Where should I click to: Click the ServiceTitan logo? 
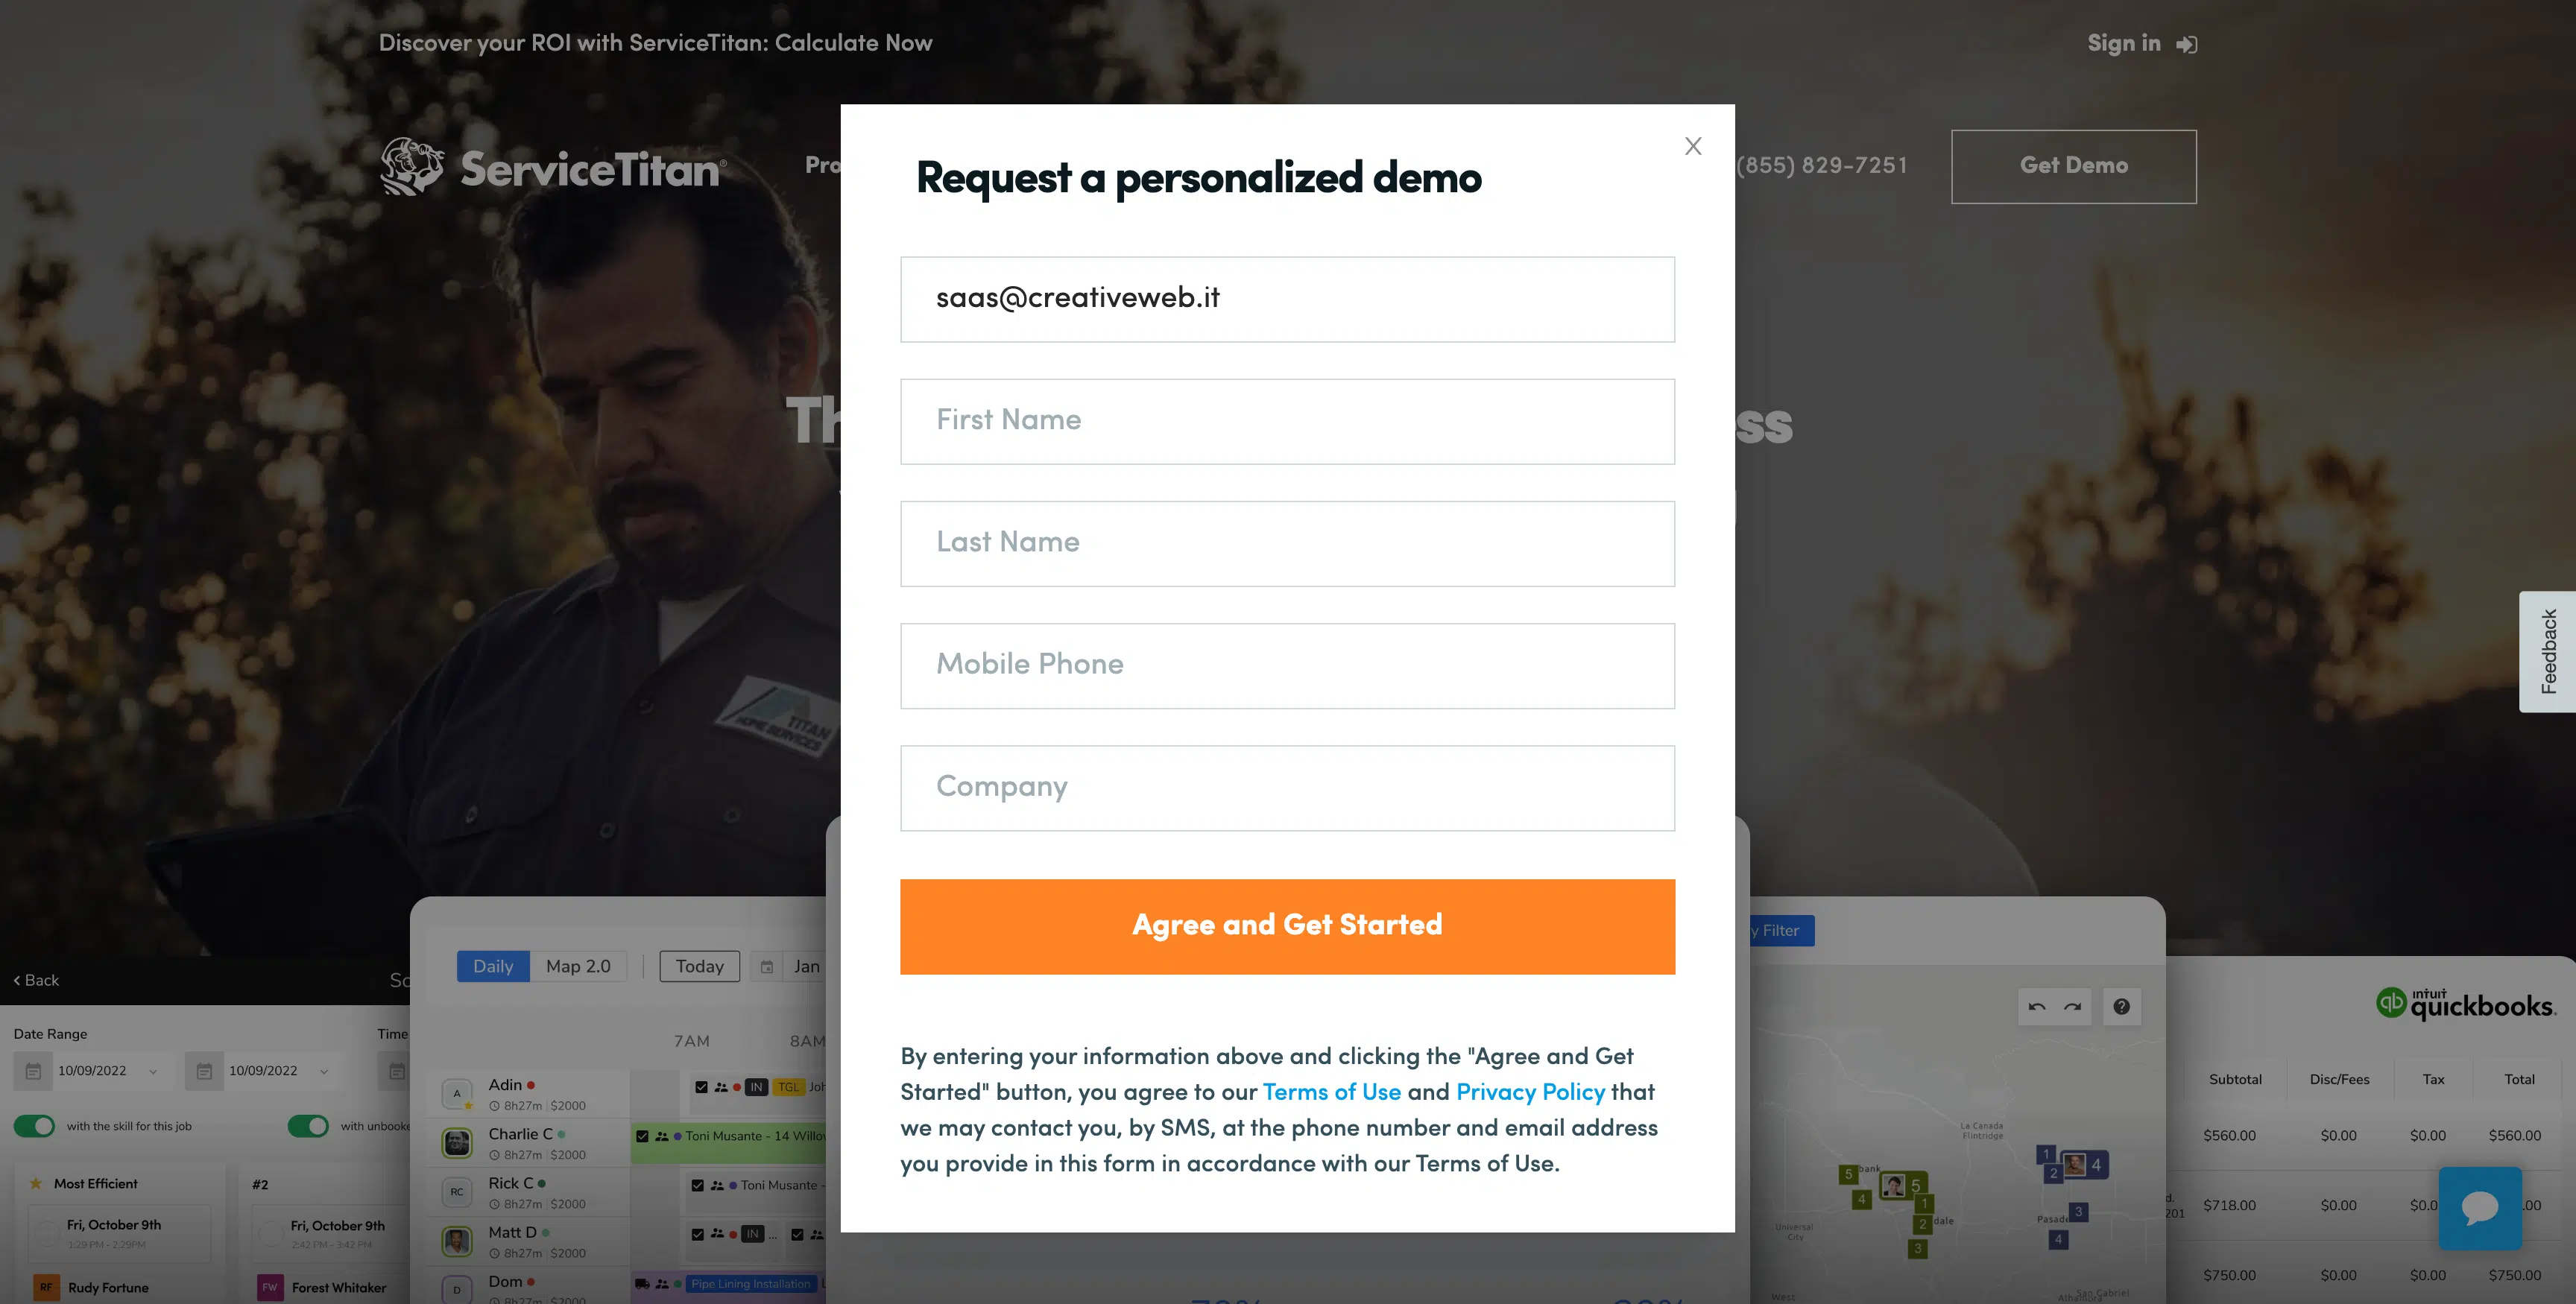tap(553, 167)
